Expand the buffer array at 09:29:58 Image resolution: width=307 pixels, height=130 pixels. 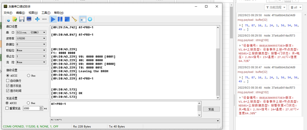pos(240,25)
